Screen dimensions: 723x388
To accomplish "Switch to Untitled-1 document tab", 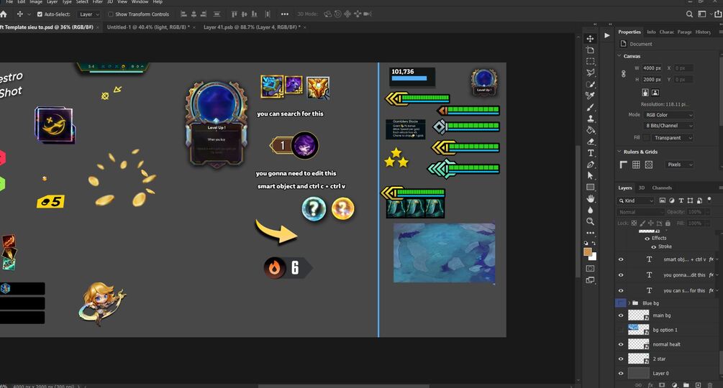I will 147,27.
